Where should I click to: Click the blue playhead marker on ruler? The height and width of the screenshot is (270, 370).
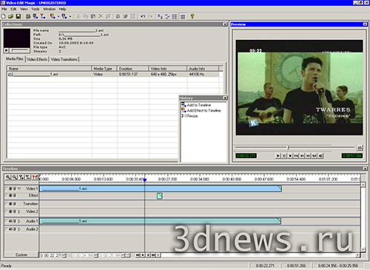pos(145,180)
